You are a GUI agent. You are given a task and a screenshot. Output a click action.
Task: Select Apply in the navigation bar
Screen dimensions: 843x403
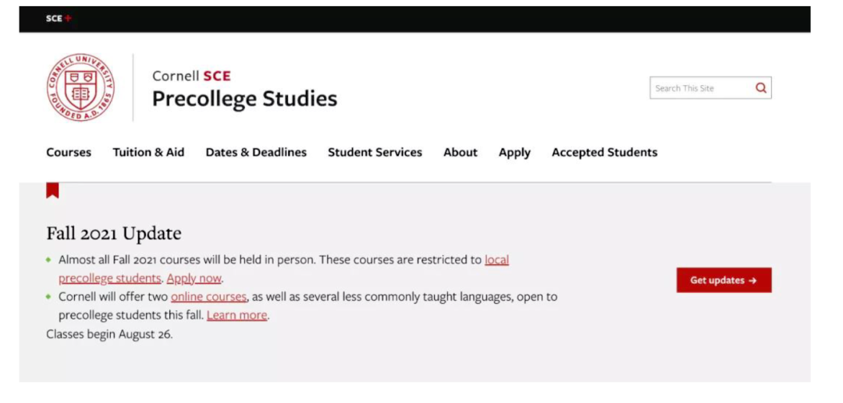[514, 153]
